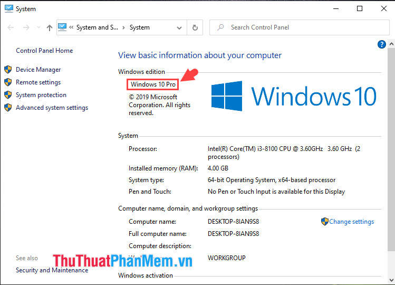This screenshot has height=285, width=395.
Task: Open Remote settings
Action: (38, 82)
